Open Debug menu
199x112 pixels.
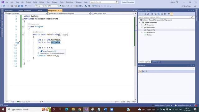pyautogui.click(x=42, y=2)
